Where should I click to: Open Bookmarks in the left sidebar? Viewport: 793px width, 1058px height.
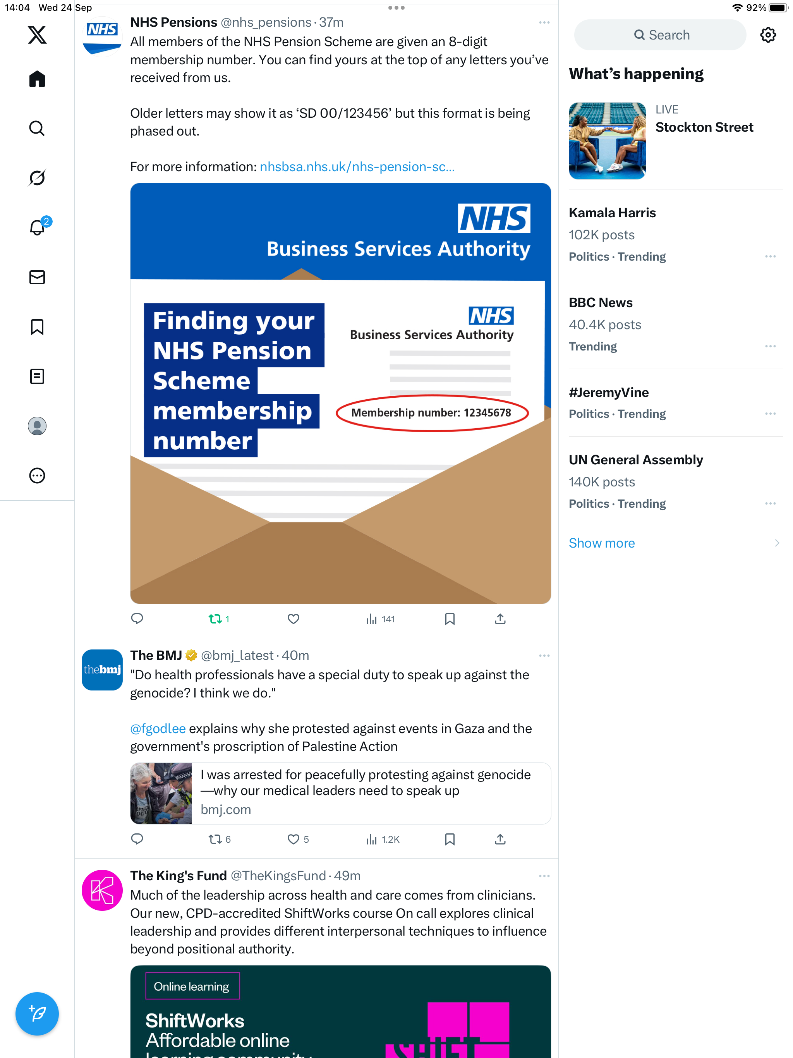pyautogui.click(x=37, y=327)
